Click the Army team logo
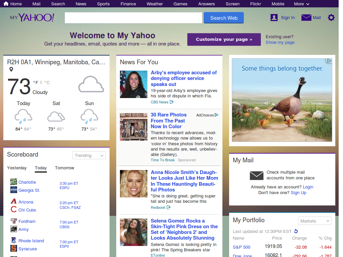The width and height of the screenshot is (343, 257). coord(13,229)
